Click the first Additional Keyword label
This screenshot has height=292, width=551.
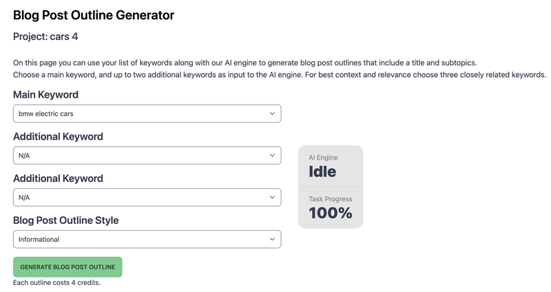tap(58, 136)
